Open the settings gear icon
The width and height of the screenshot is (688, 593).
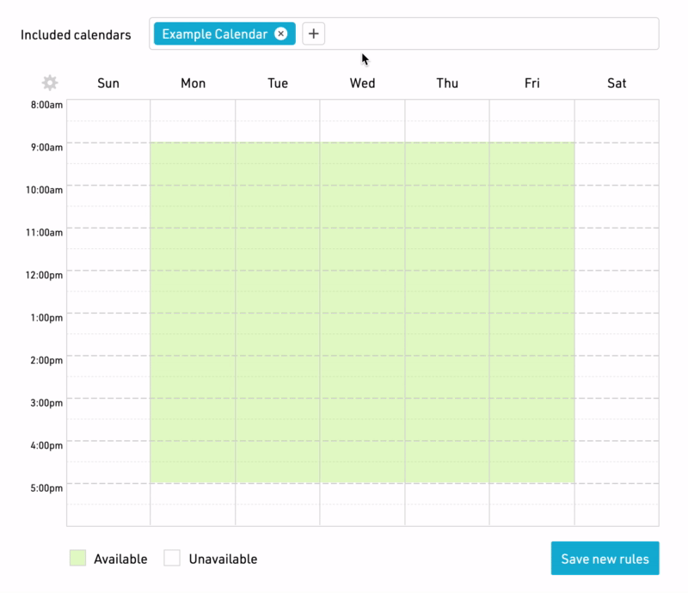coord(50,83)
